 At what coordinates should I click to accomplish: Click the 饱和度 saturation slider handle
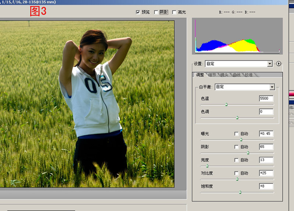(x=240, y=192)
